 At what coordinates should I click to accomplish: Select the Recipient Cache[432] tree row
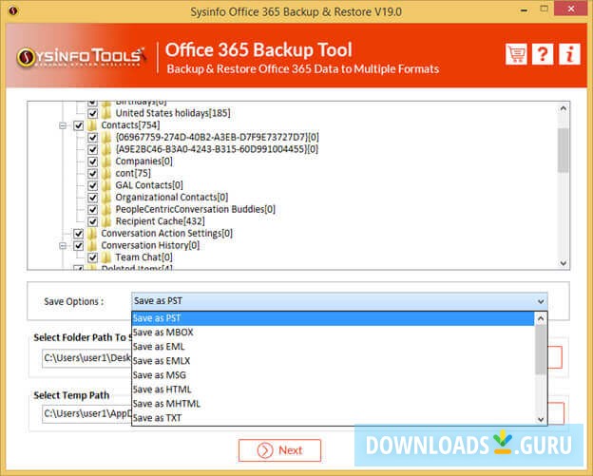click(x=161, y=221)
